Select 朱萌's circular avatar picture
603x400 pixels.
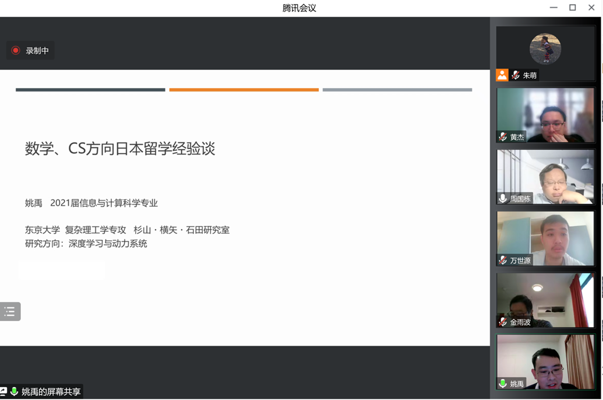coord(545,49)
